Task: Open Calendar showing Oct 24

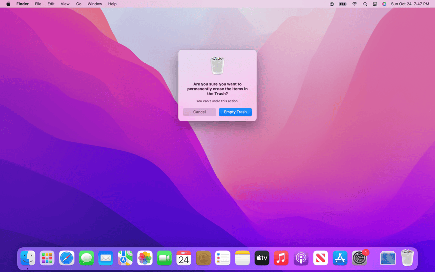Action: (x=184, y=258)
